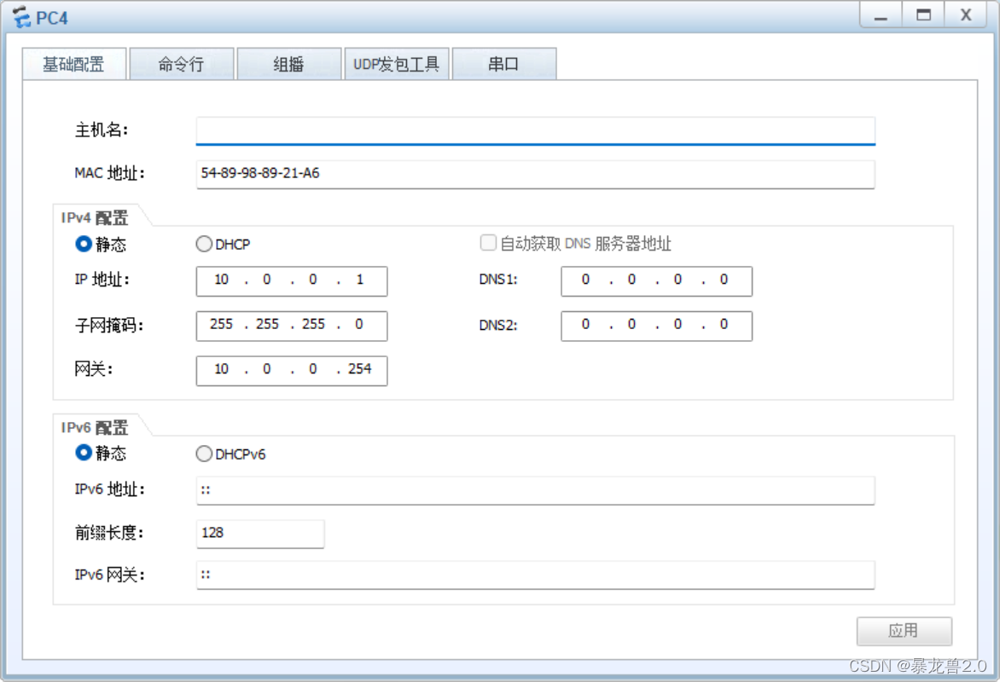Screen dimensions: 1000x682
Task: Click the last octet 254 of 网关
Action: tap(360, 369)
